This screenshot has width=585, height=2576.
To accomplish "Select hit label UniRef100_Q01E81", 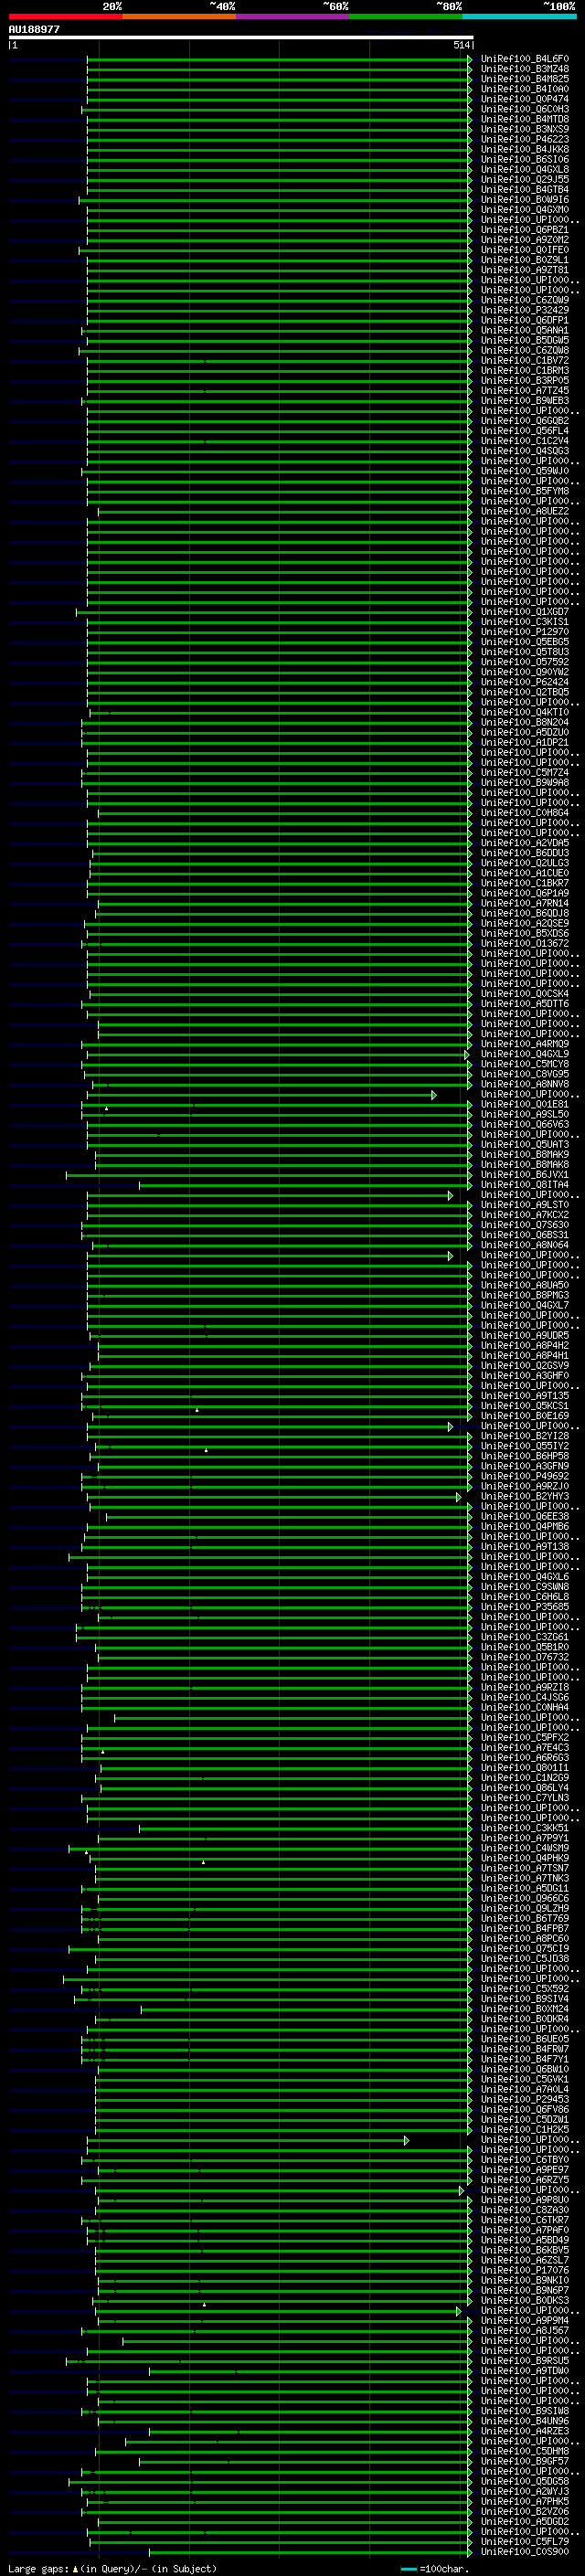I will tap(524, 1104).
